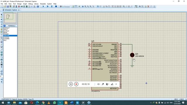This screenshot has height=105, width=187.
Task: Open the Debug menu
Action: (30, 4)
